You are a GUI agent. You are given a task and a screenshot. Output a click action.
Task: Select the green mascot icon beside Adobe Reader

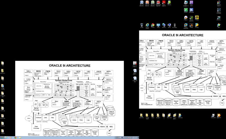[169, 3]
